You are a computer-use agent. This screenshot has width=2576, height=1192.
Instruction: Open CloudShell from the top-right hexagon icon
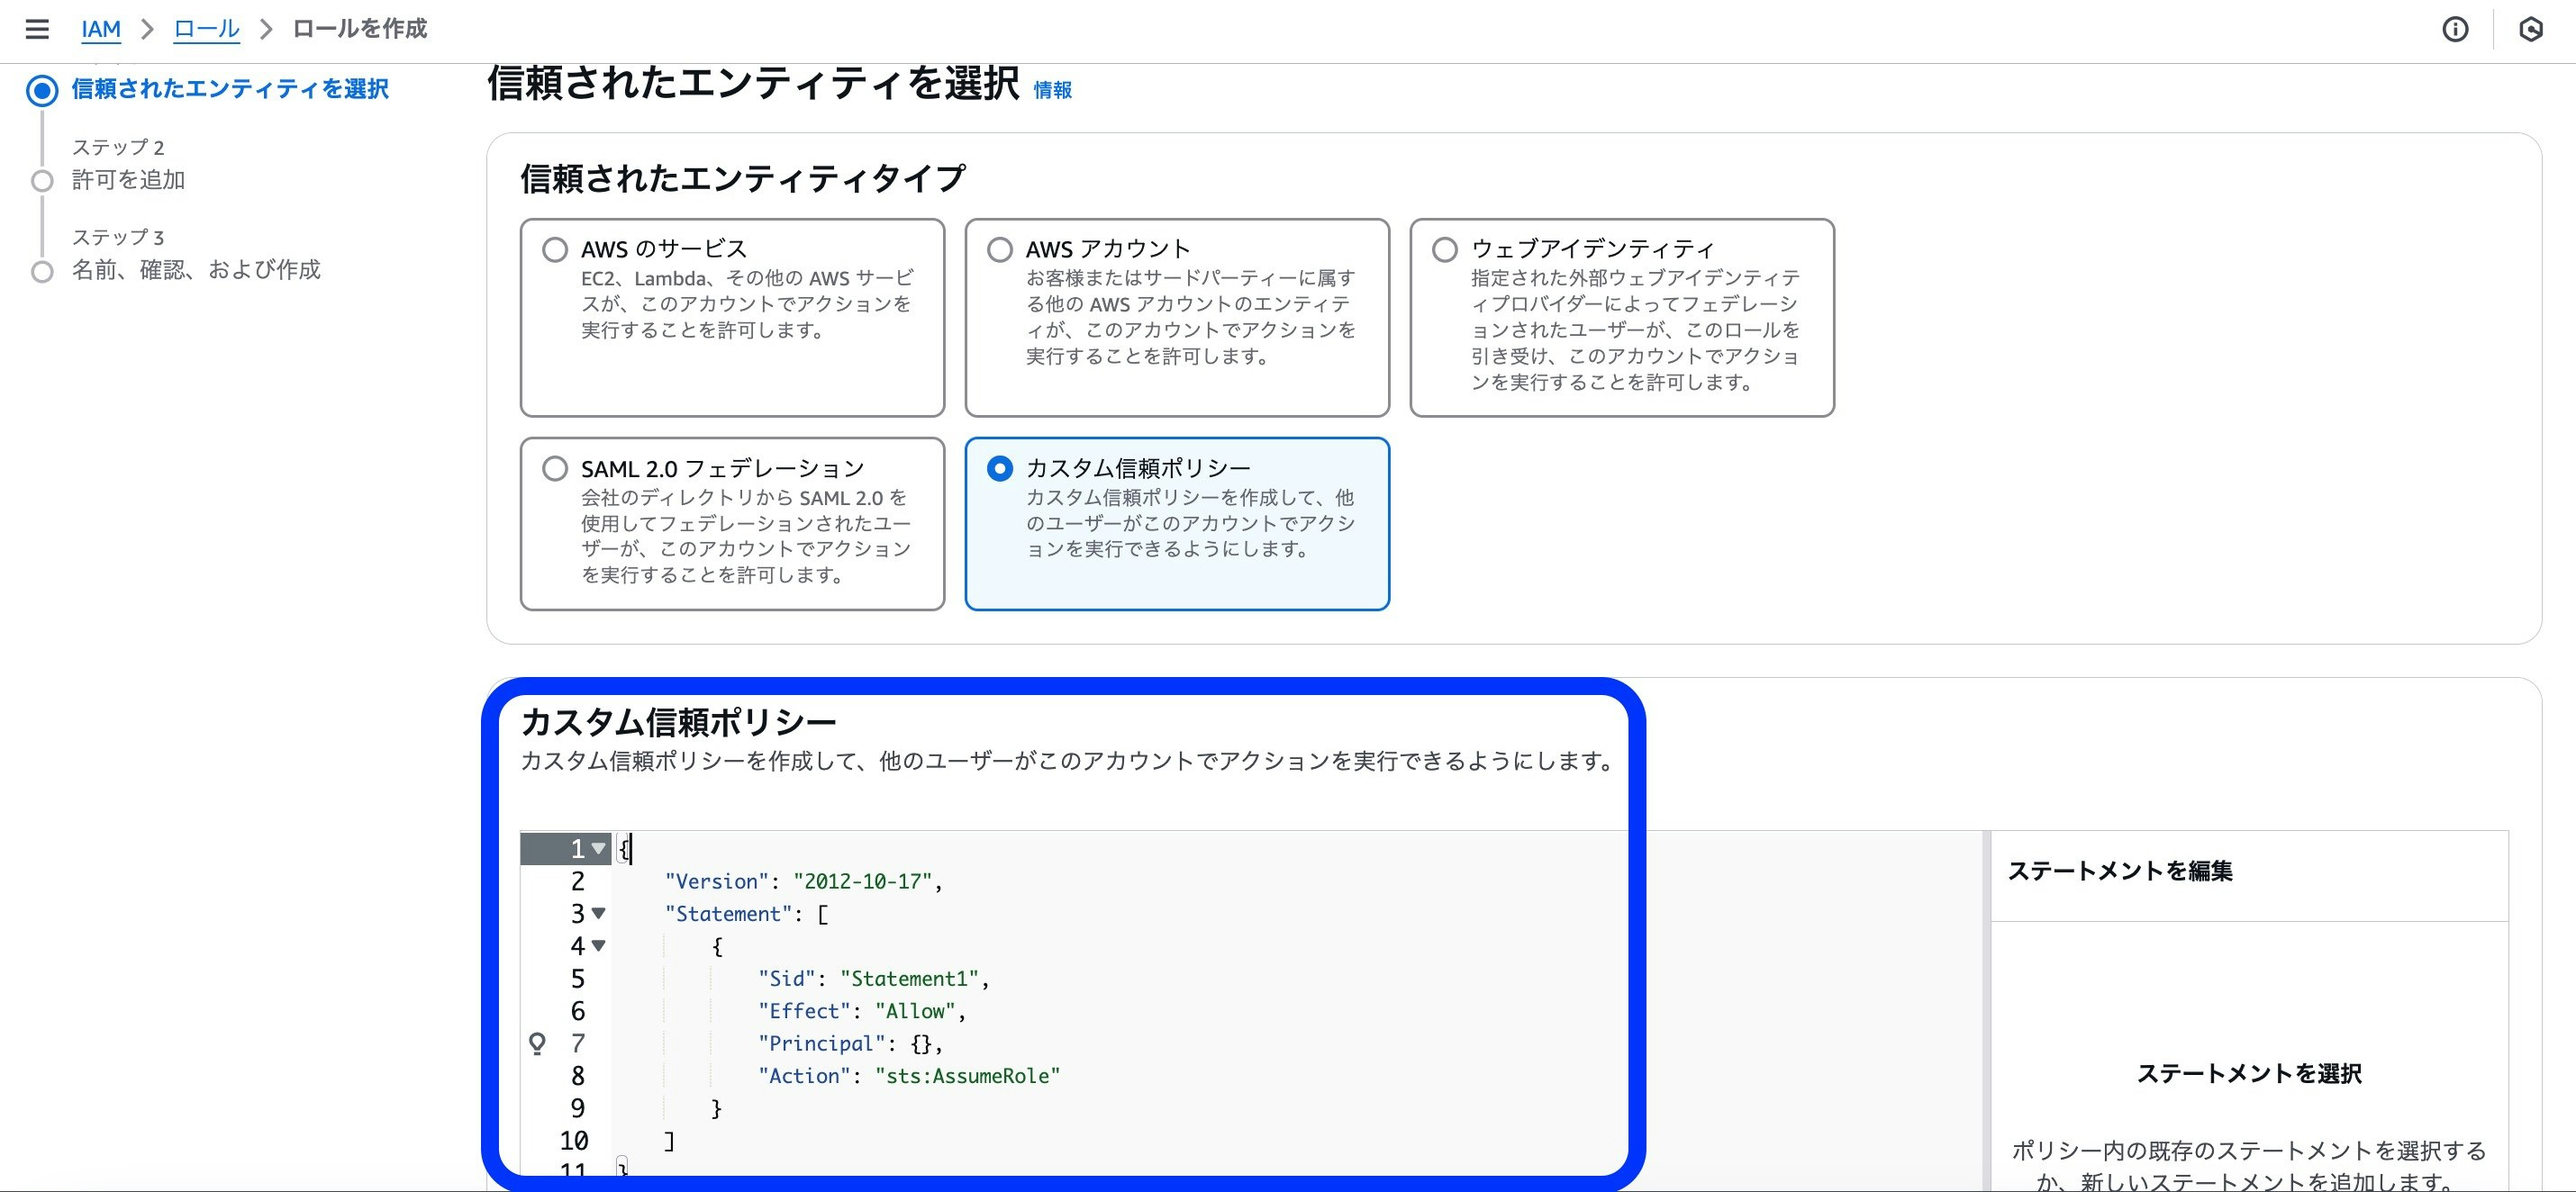pyautogui.click(x=2537, y=29)
